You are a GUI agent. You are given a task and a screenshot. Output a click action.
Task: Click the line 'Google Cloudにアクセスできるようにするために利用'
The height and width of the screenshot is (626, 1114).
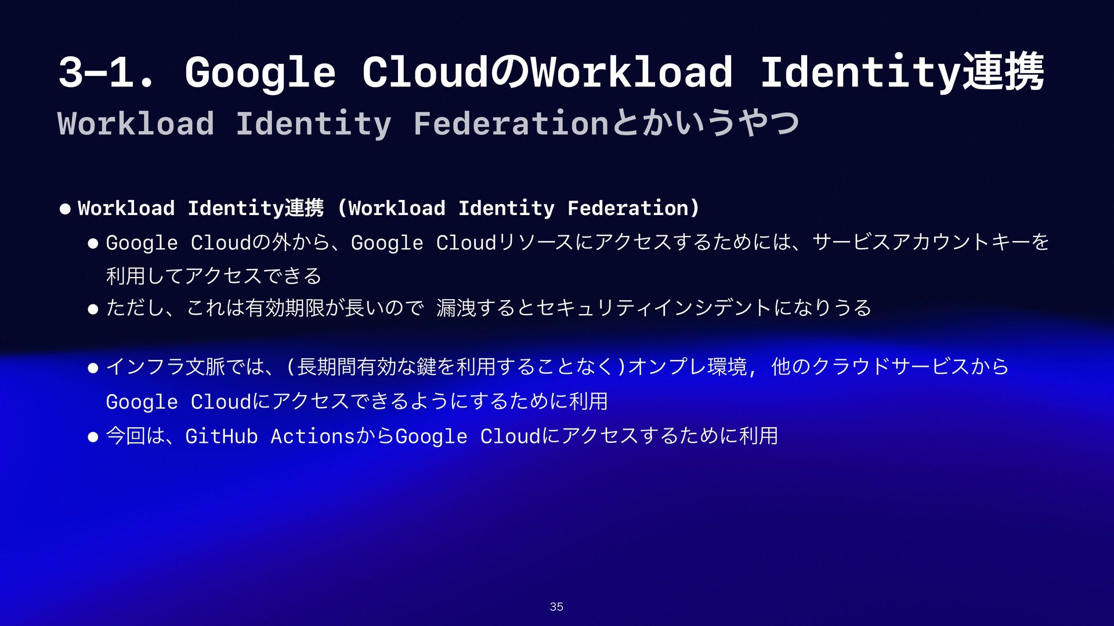pos(356,402)
